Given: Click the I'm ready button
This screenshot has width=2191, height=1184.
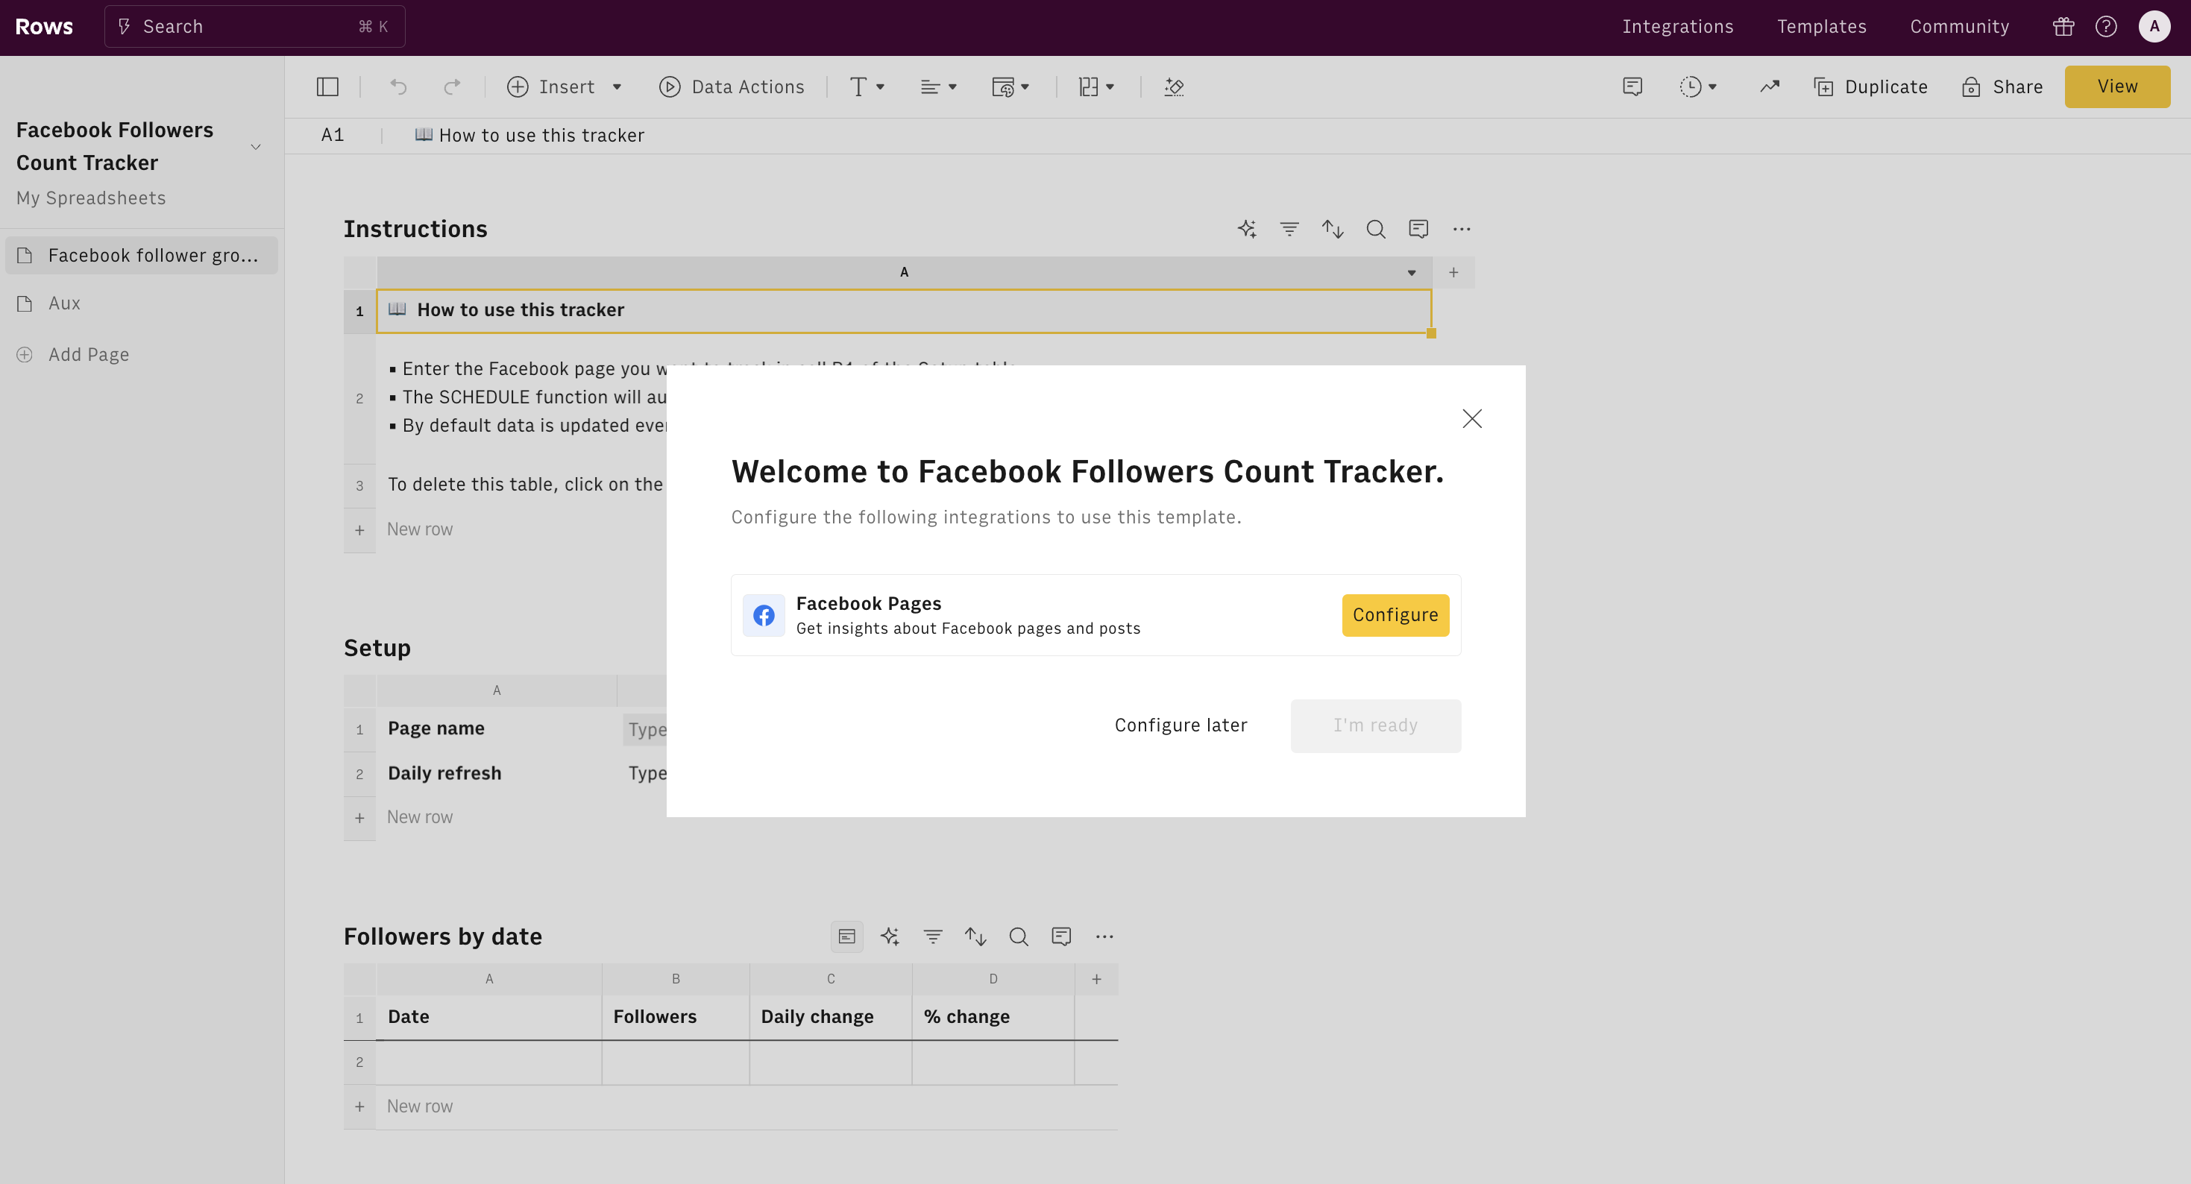Looking at the screenshot, I should tap(1375, 725).
